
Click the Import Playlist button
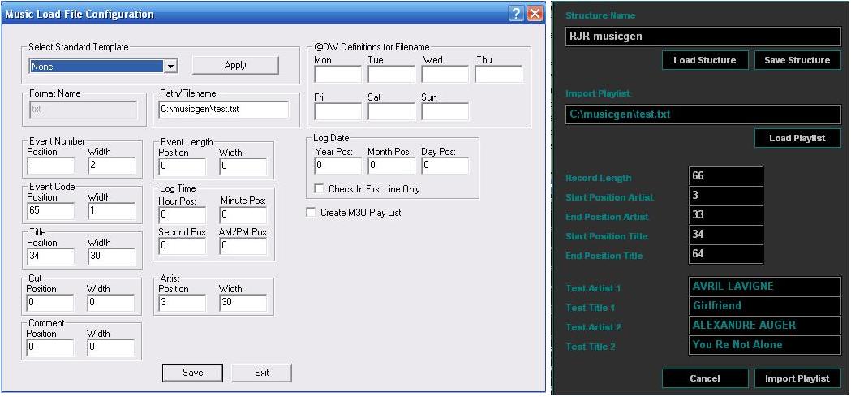(797, 378)
